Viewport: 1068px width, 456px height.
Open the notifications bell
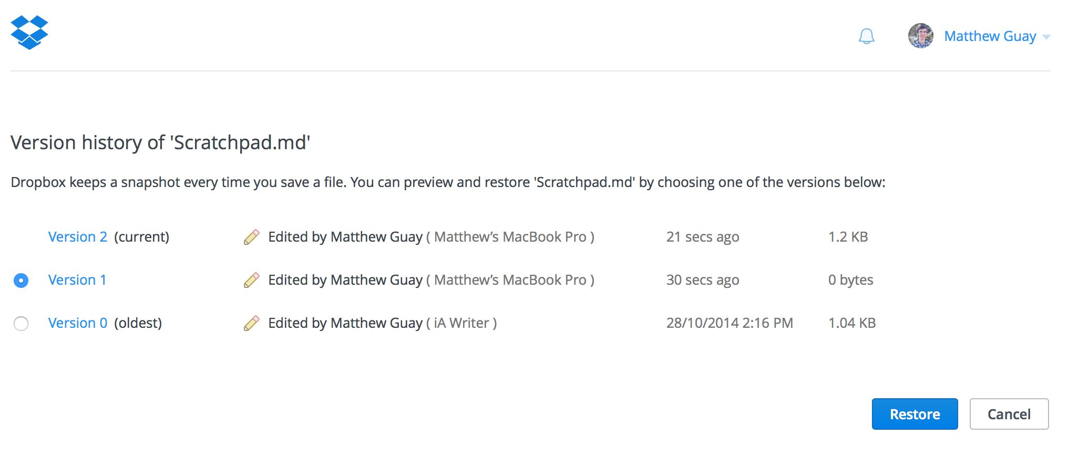(x=867, y=36)
